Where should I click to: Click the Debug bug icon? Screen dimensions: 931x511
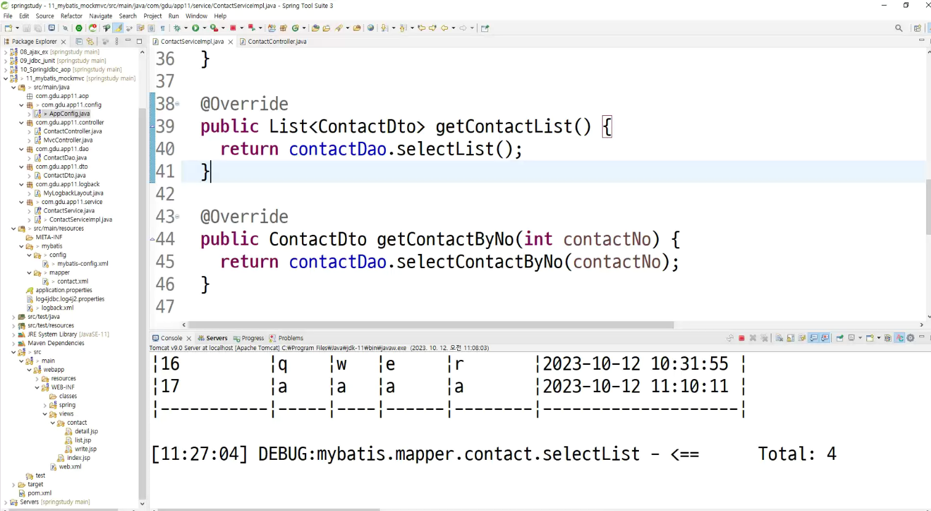pos(177,28)
